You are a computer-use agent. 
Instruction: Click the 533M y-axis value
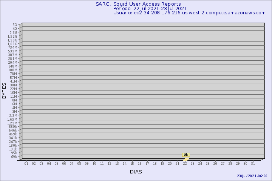[13, 51]
